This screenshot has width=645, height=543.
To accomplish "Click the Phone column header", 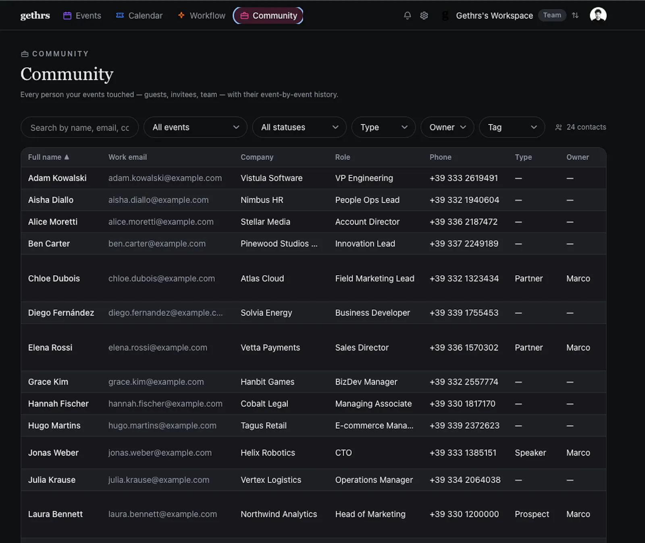I will tap(440, 157).
